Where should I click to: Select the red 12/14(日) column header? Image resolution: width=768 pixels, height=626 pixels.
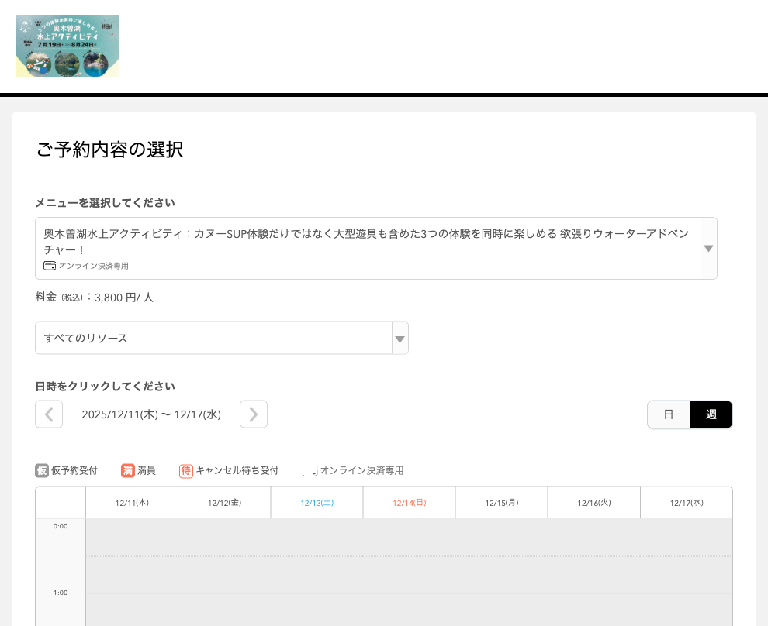tap(408, 502)
